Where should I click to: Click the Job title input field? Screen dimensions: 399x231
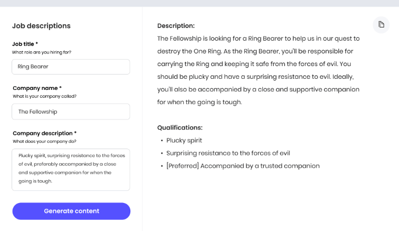[x=71, y=67]
